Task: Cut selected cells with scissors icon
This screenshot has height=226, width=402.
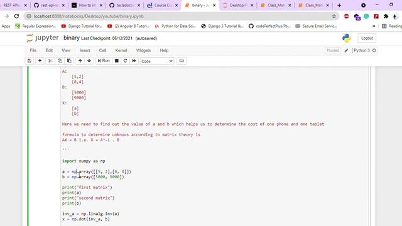Action: (x=50, y=61)
